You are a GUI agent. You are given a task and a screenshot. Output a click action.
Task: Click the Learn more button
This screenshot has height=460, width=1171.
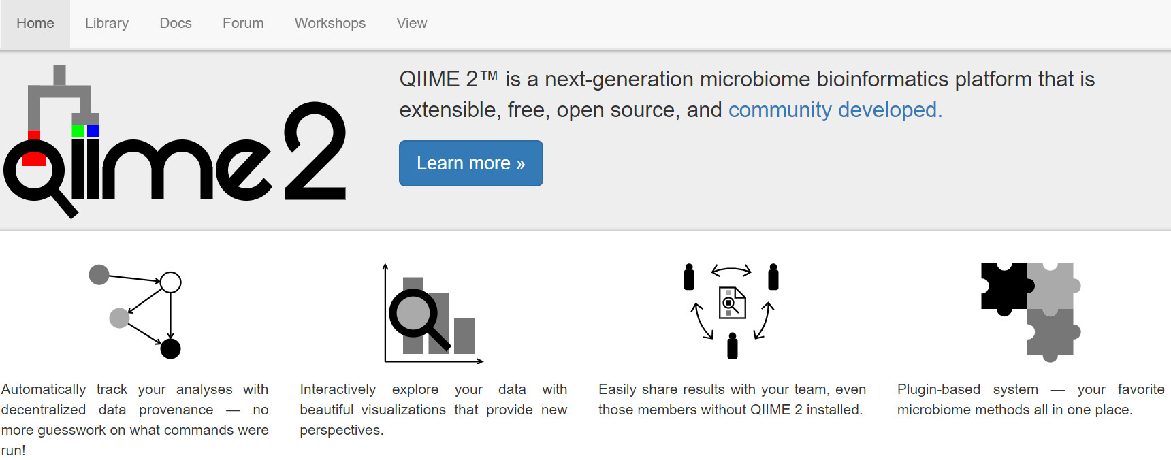[x=470, y=163]
